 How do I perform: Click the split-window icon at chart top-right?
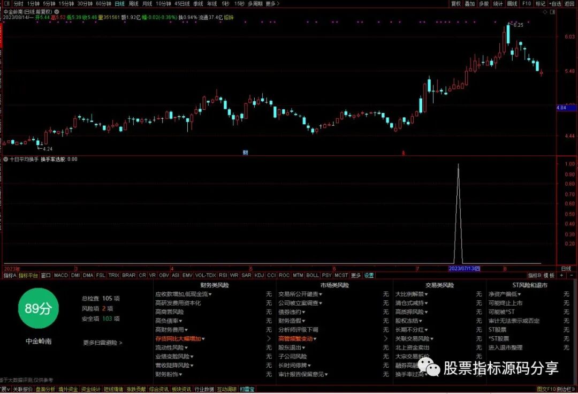point(552,12)
